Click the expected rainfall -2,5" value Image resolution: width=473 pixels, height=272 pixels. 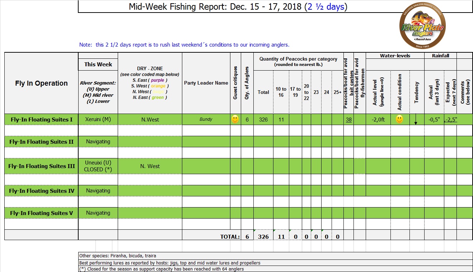[x=451, y=120]
